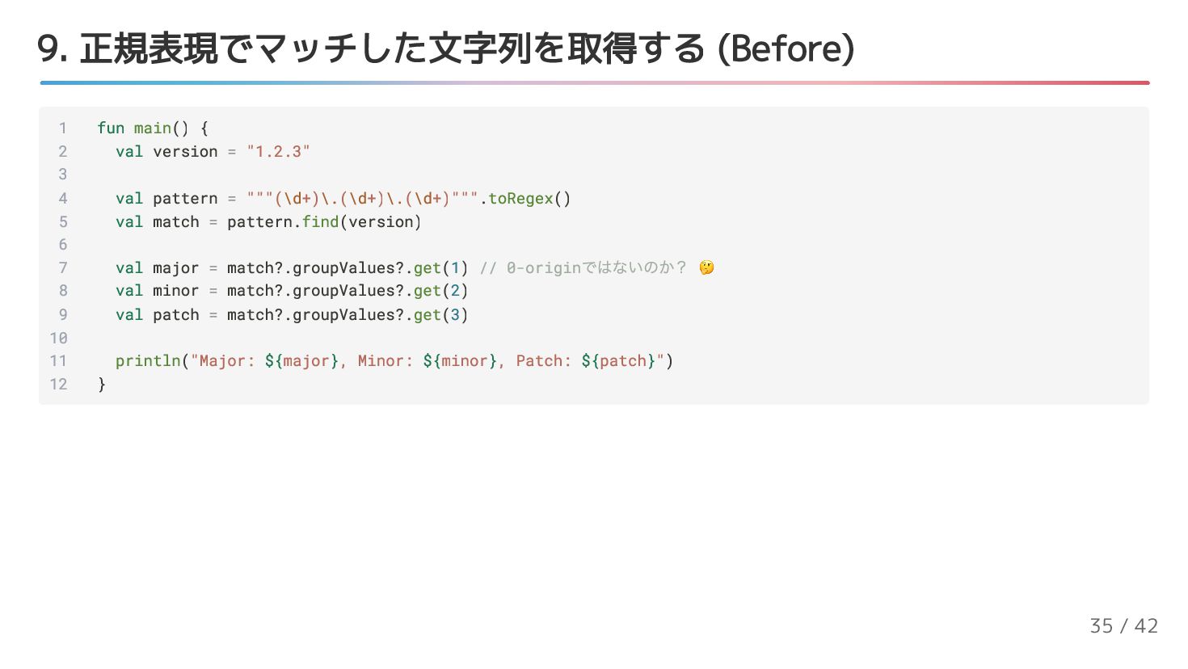
Task: Click the get(3) call on the patch line
Action: (x=440, y=314)
